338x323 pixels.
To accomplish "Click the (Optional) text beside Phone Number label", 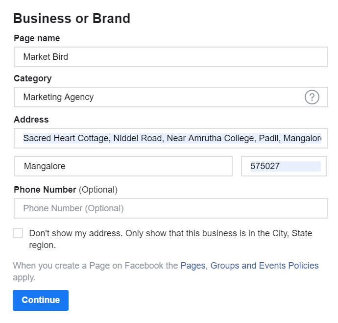I will (x=98, y=190).
